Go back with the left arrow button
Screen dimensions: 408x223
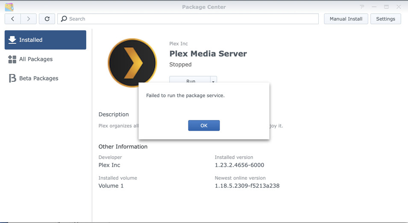(x=12, y=19)
